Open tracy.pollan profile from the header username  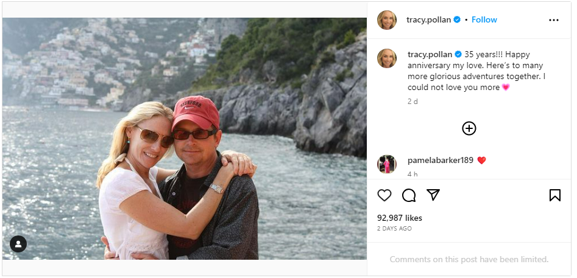(429, 20)
